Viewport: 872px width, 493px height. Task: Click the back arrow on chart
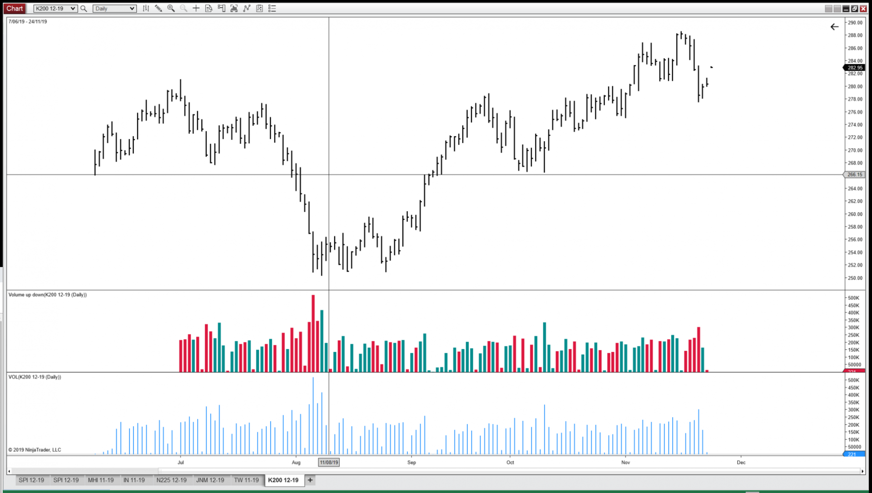834,27
